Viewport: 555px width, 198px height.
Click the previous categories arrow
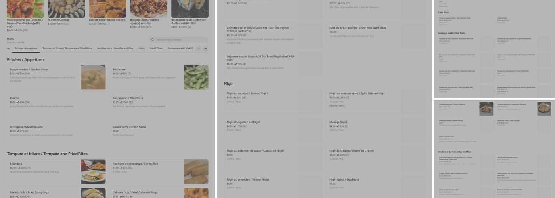click(x=199, y=49)
